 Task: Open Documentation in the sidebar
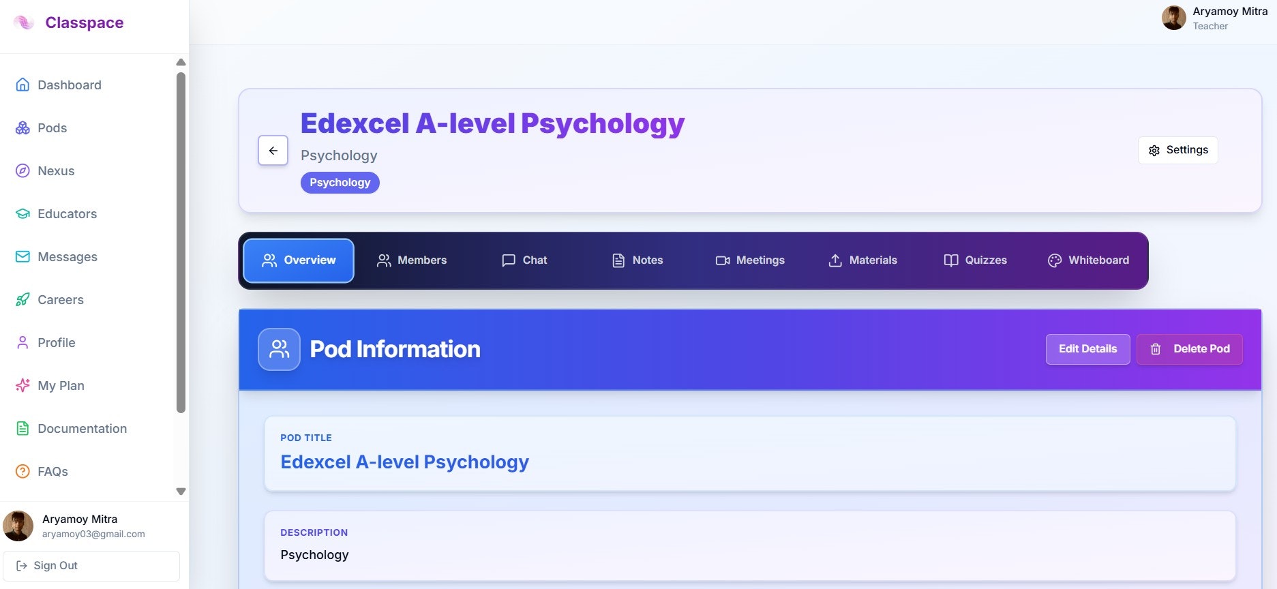[x=87, y=428]
